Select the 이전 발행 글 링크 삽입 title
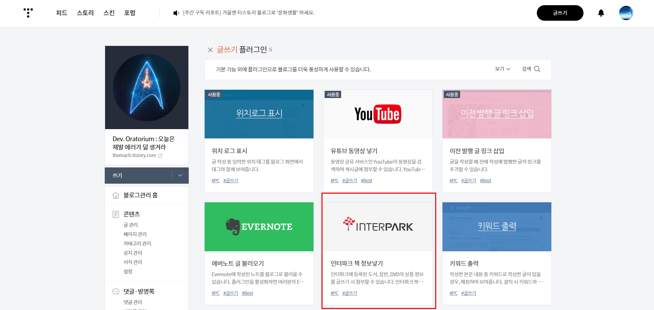This screenshot has height=310, width=654. (x=477, y=151)
